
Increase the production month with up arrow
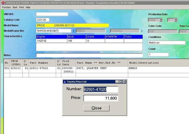pos(176,19)
